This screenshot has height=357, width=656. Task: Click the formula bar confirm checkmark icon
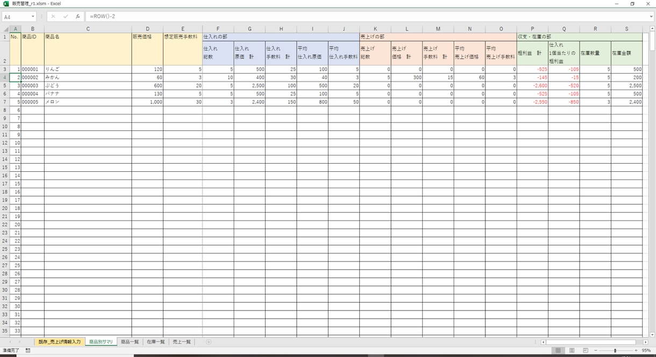(66, 17)
